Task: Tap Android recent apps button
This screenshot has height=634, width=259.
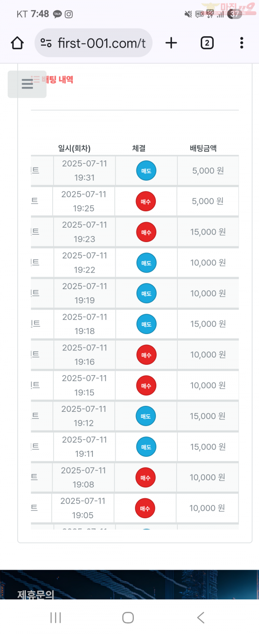Action: (56, 618)
